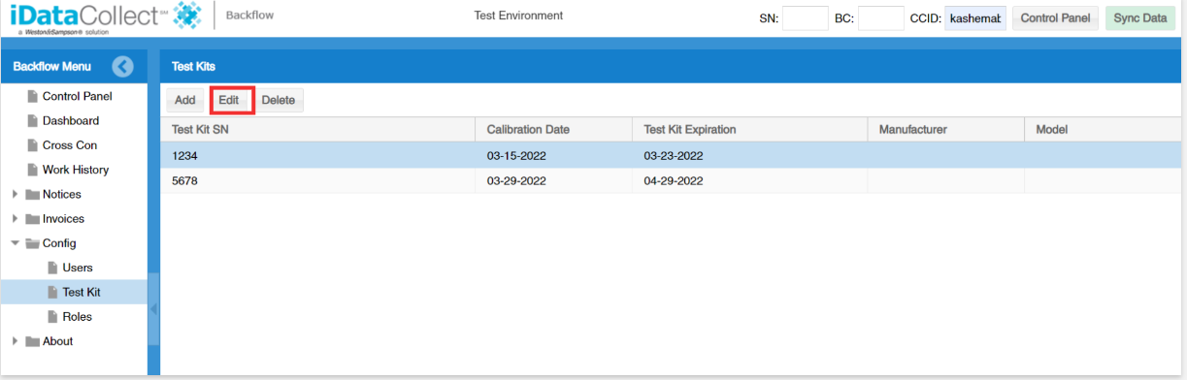
Task: Collapse the Config tree node
Action: pos(15,243)
